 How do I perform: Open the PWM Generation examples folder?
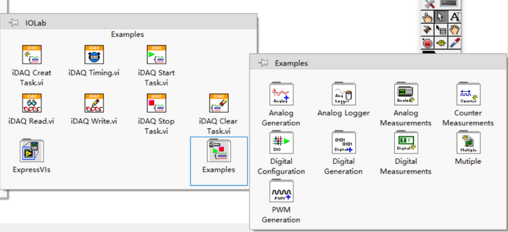pos(281,191)
